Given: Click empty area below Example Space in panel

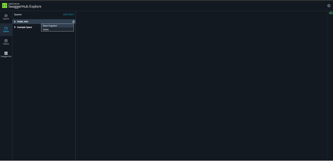Looking at the screenshot, I should tap(44, 96).
